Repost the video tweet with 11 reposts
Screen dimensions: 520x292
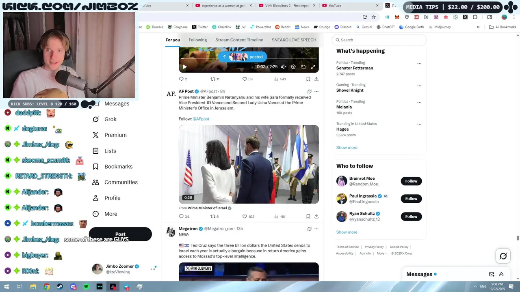pos(212,79)
